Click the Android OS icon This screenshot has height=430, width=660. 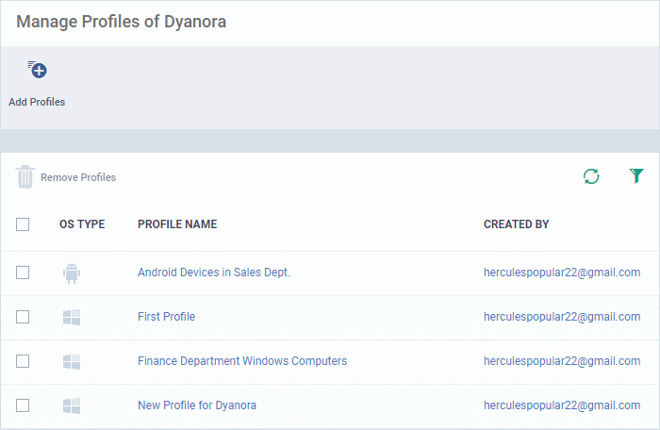pyautogui.click(x=72, y=273)
